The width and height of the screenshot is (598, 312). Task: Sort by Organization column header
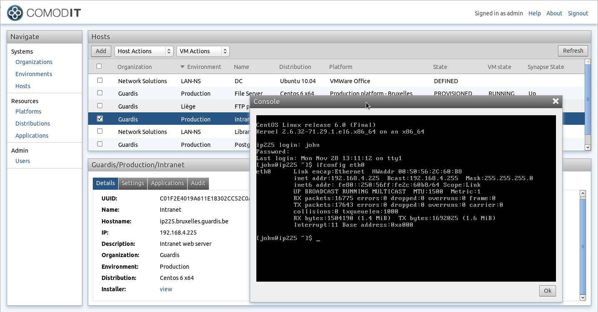pos(134,67)
